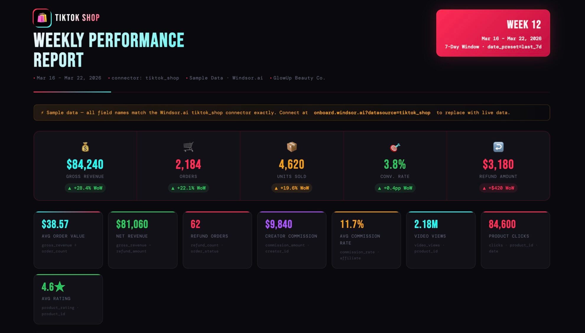Click the target icon above Conv. Rate
The image size is (585, 333).
pos(395,147)
